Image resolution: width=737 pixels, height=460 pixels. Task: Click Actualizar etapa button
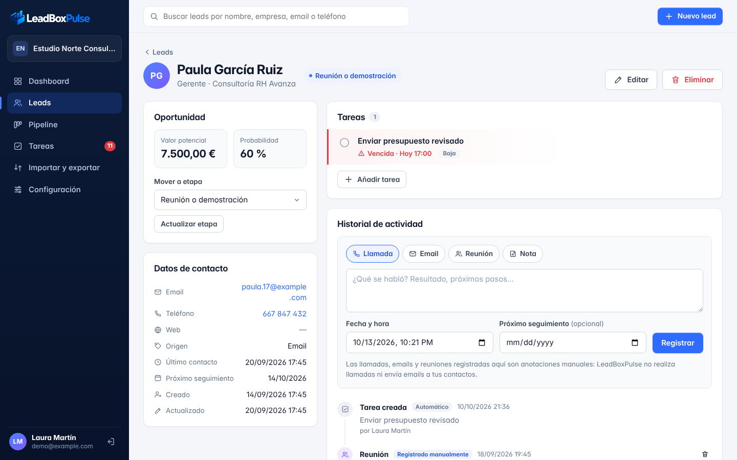pyautogui.click(x=189, y=224)
